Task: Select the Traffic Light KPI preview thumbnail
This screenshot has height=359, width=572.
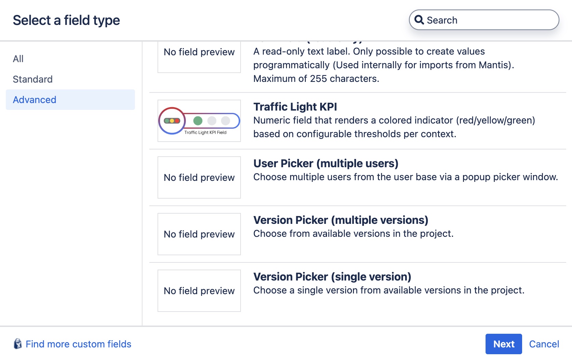Action: click(x=199, y=121)
